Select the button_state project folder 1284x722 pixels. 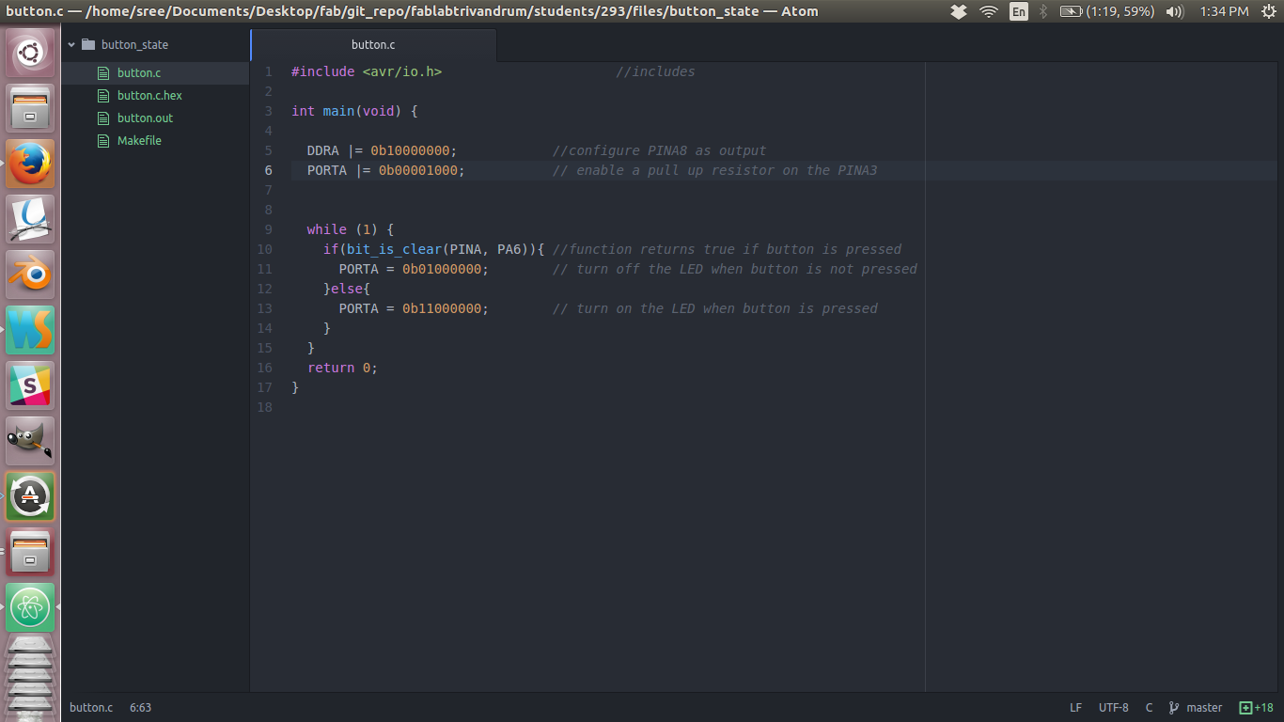134,44
